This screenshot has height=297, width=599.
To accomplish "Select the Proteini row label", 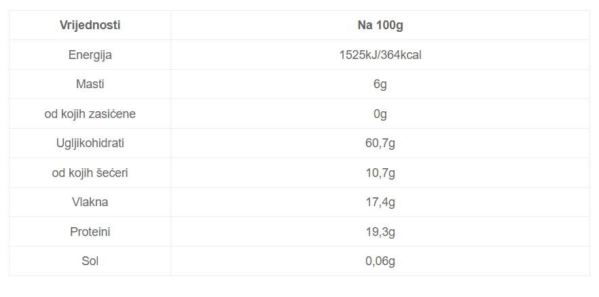I will [x=90, y=232].
